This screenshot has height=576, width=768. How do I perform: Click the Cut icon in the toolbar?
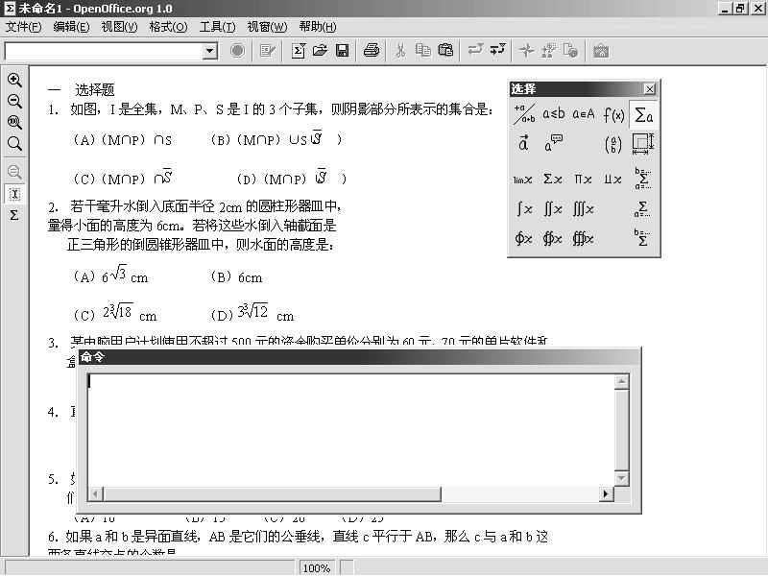(x=402, y=51)
